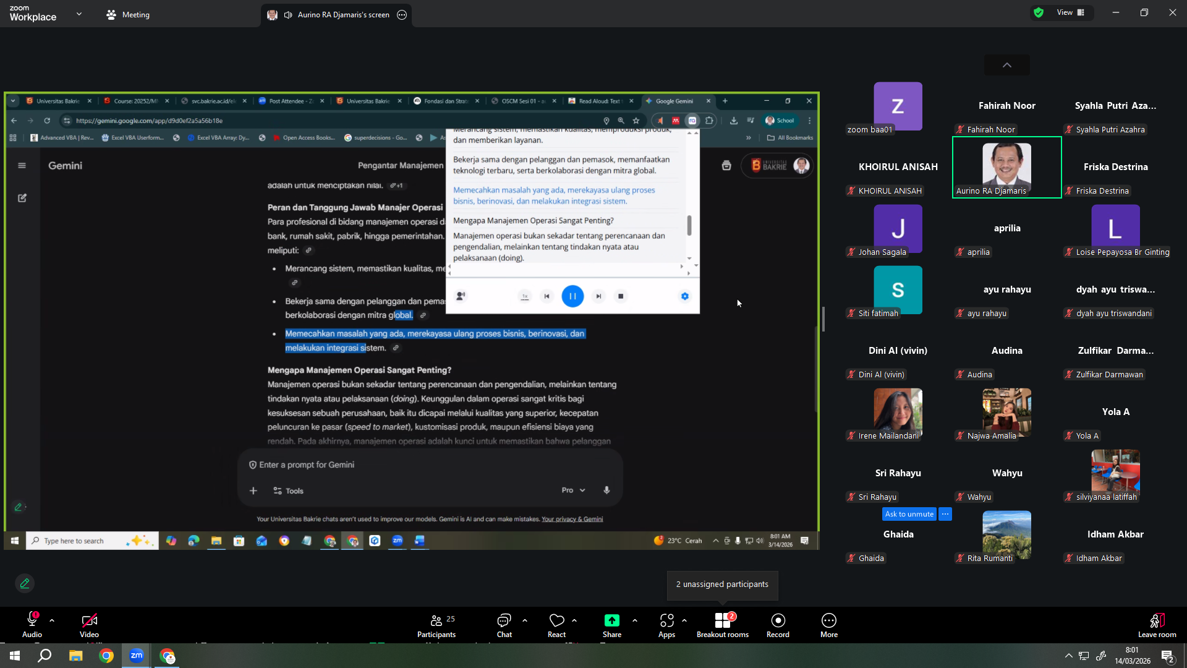This screenshot has width=1187, height=668.
Task: Open Gemini Pro model dropdown in shared screen
Action: (x=573, y=490)
